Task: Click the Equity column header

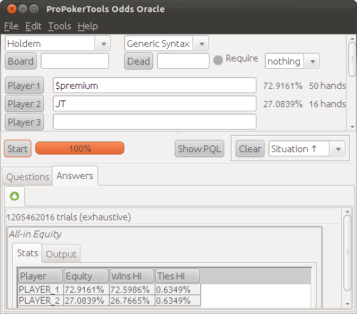Action: (x=86, y=276)
